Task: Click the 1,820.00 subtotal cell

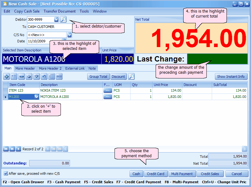Action: click(229, 97)
